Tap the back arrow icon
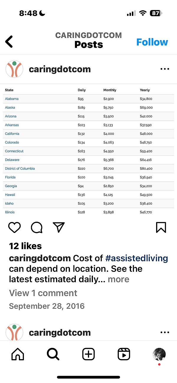The height and width of the screenshot is (383, 177). click(x=9, y=42)
